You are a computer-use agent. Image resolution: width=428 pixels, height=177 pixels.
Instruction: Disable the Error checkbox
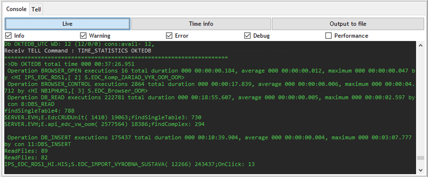169,36
